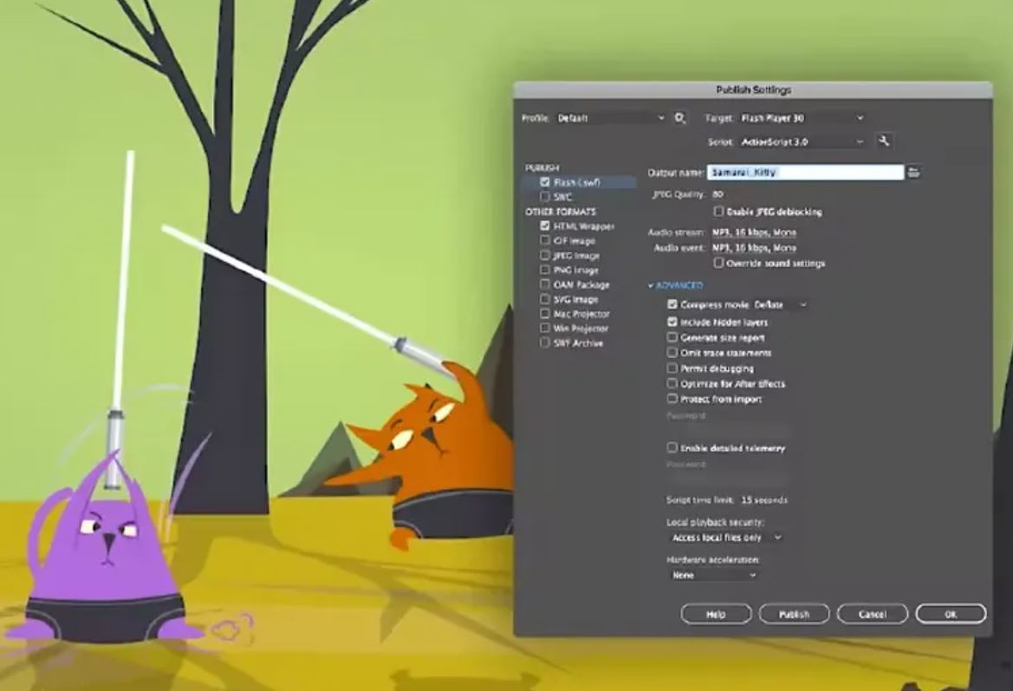The width and height of the screenshot is (1013, 691).
Task: Disable Include hidden layers
Action: pos(672,322)
